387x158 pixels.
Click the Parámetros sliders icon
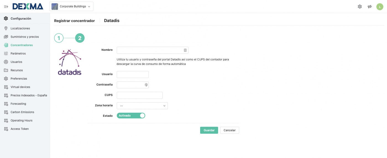6,54
